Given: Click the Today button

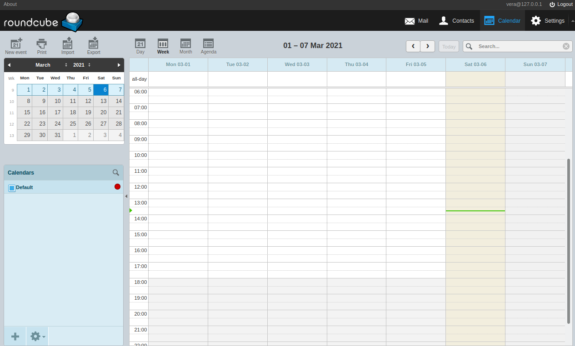Looking at the screenshot, I should [x=449, y=46].
